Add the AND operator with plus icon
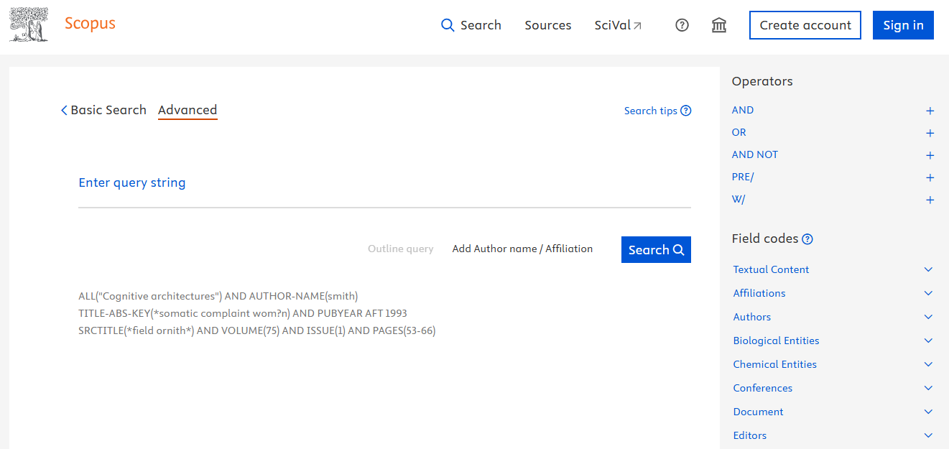Viewport: 949px width, 449px height. [x=930, y=111]
